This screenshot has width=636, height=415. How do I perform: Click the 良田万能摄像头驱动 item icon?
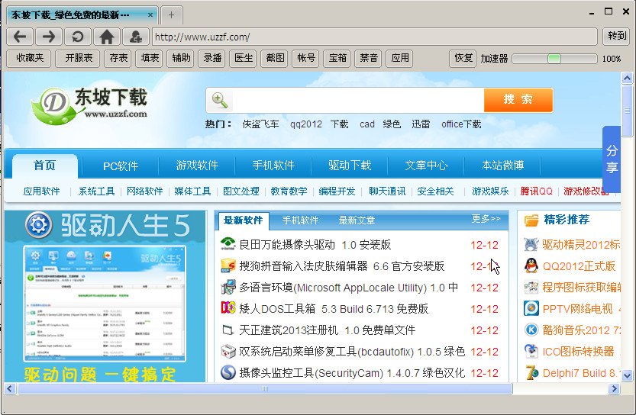228,244
